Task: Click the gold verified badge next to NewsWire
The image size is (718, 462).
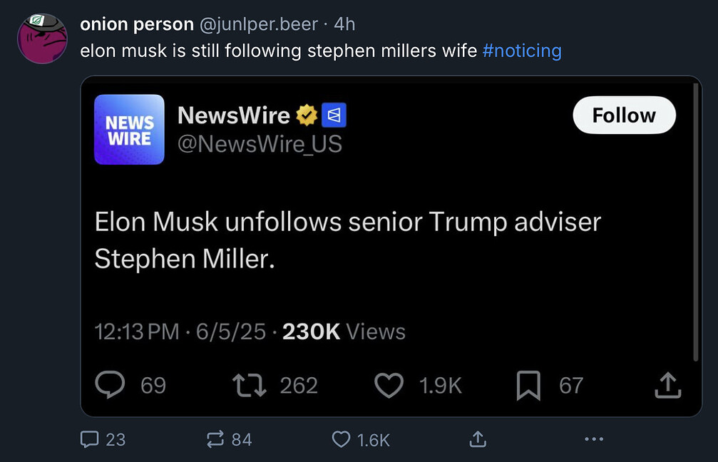Action: [x=307, y=115]
